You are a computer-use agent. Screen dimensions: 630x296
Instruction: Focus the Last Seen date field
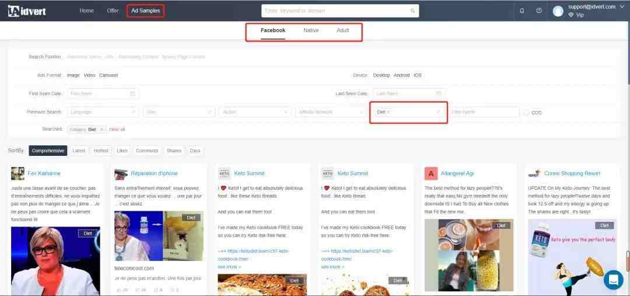[408, 94]
